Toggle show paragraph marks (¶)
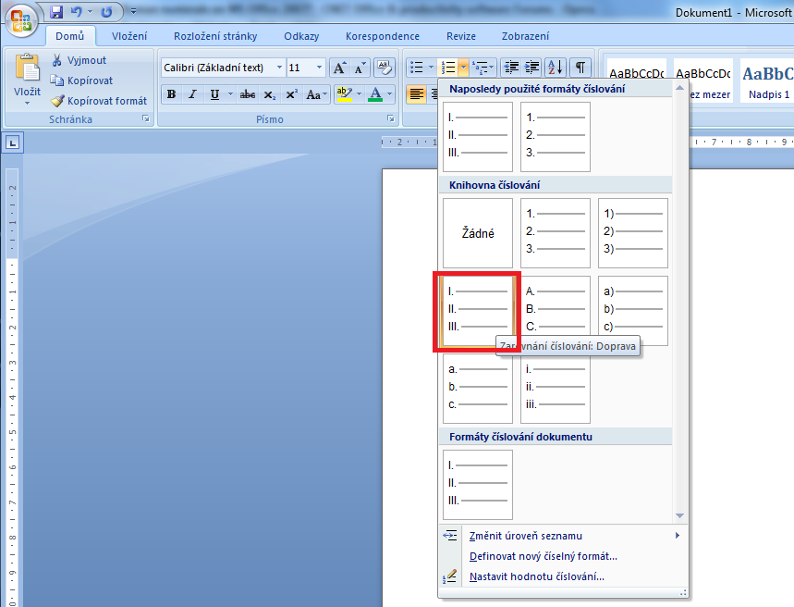794x607 pixels. pyautogui.click(x=580, y=67)
